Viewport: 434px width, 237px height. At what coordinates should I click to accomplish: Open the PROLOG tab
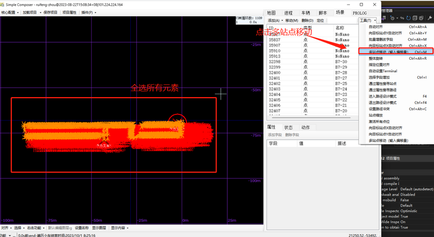[359, 12]
